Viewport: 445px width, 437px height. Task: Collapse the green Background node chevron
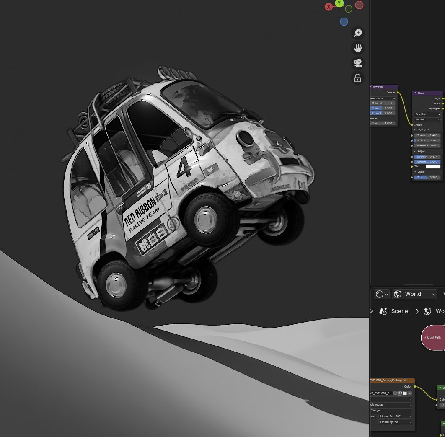pos(440,388)
